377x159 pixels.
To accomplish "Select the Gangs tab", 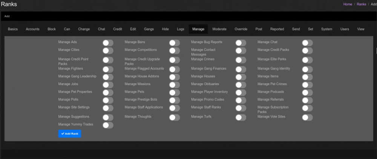I will (x=149, y=29).
